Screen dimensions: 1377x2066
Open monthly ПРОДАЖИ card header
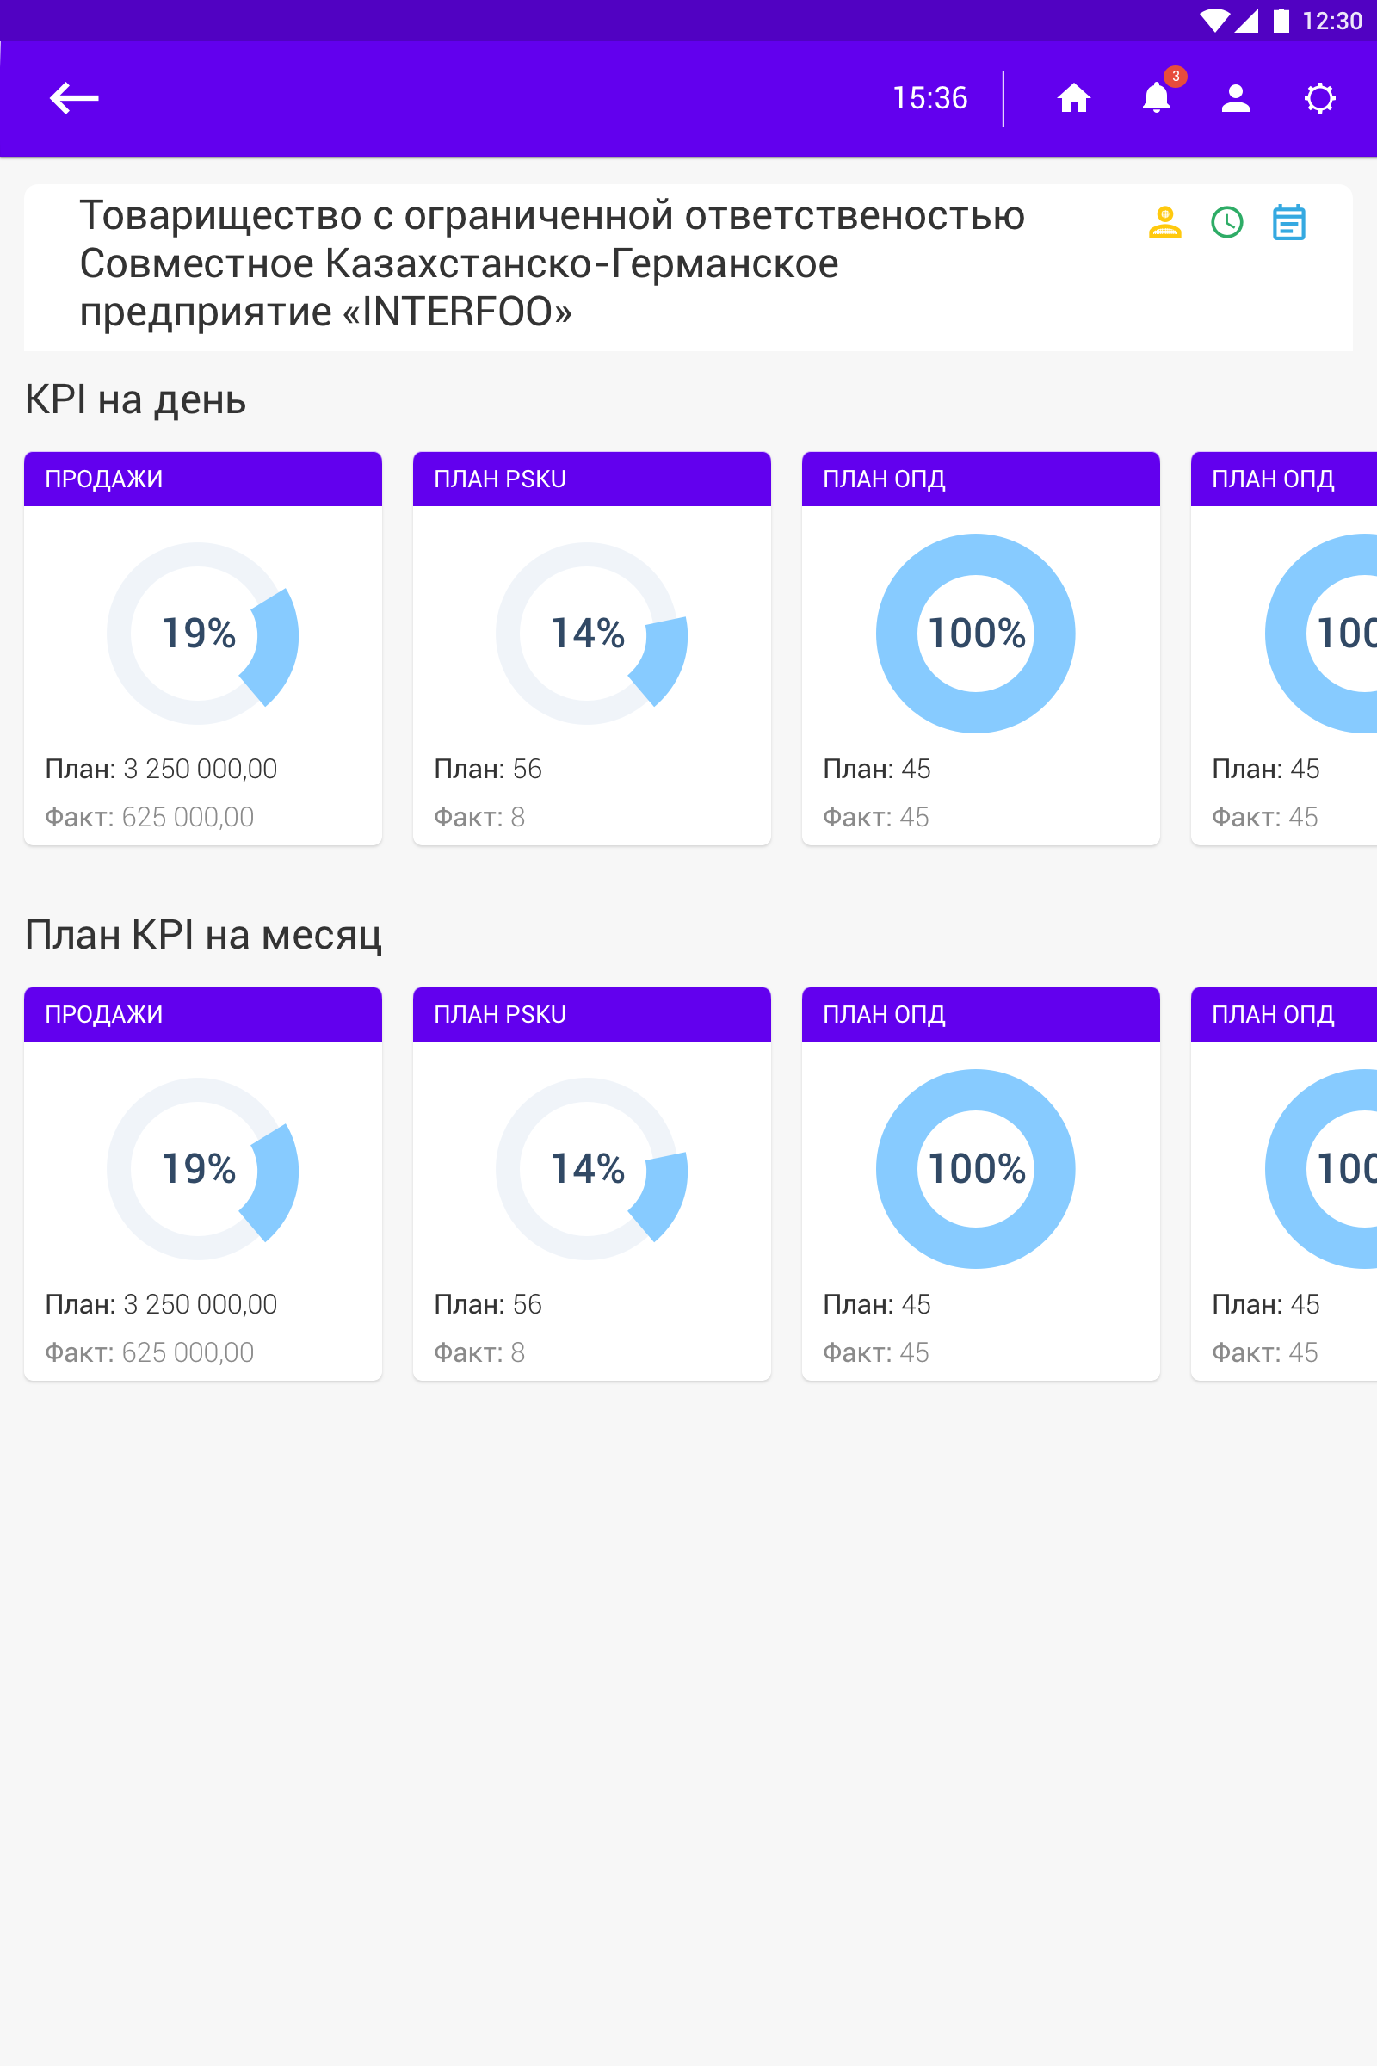pos(203,1015)
